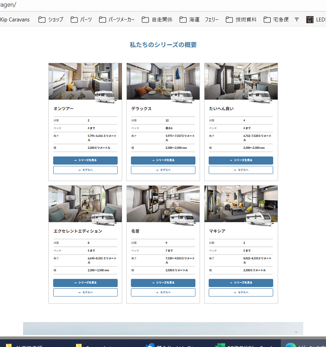
Task: Click the エクセレントエディション series title
Action: pos(78,231)
